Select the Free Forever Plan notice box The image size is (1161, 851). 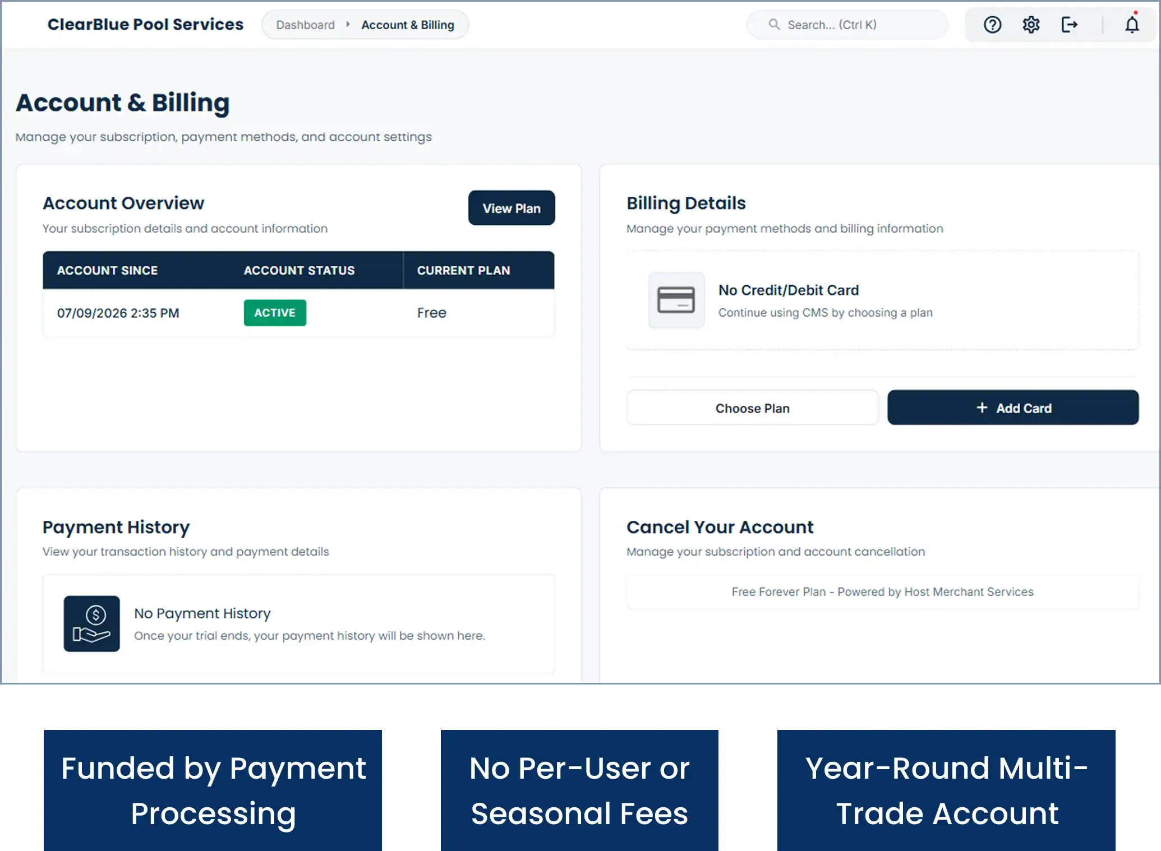coord(882,592)
